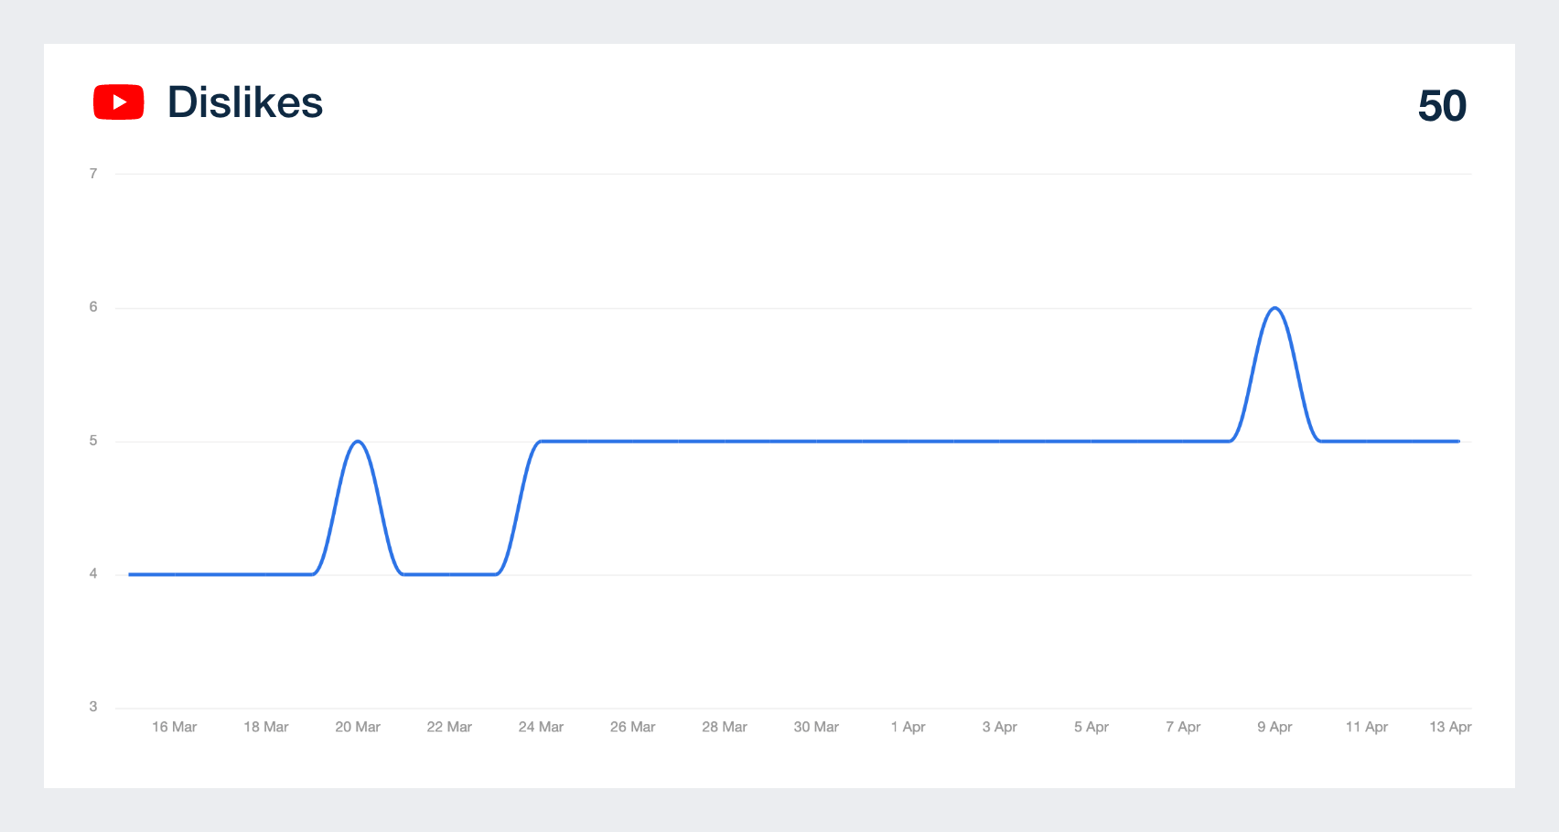Click the 20 Mar peak on the line
Image resolution: width=1559 pixels, height=832 pixels.
(358, 442)
